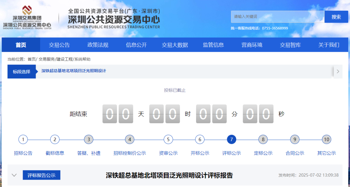Image resolution: width=350 pixels, height=187 pixels.
Task: Select step circle 3 答疑、补遗
Action: click(88, 139)
